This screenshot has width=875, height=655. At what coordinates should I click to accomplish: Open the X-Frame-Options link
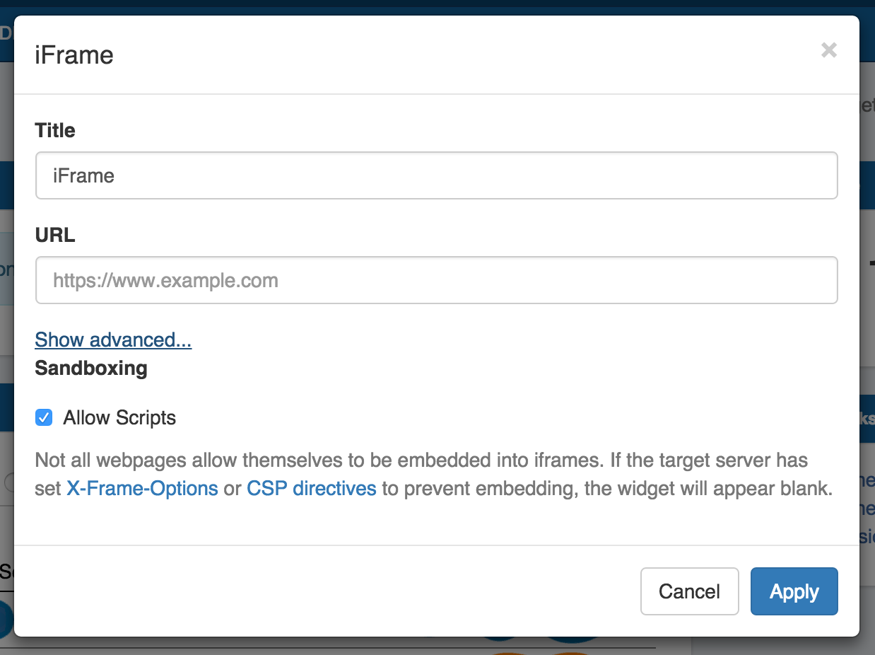click(142, 488)
